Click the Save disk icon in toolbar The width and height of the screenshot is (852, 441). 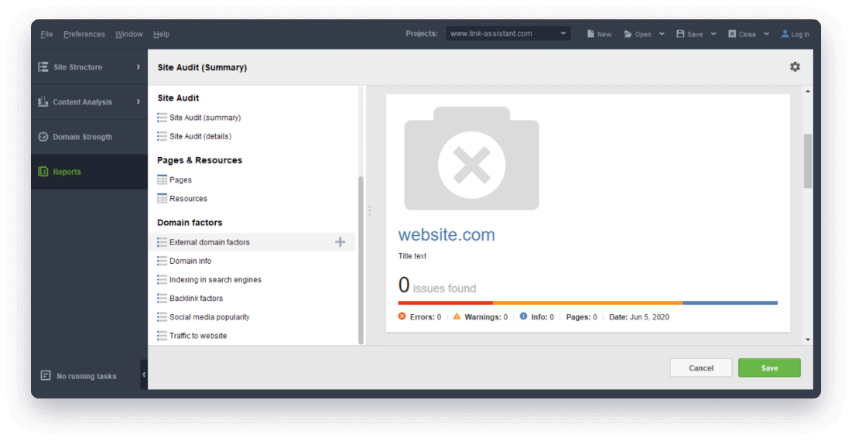click(679, 34)
